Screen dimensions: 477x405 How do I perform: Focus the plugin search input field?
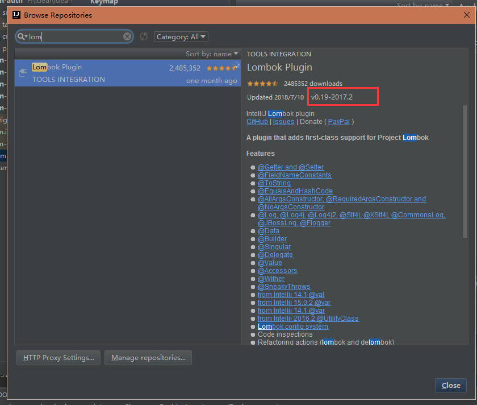[74, 36]
